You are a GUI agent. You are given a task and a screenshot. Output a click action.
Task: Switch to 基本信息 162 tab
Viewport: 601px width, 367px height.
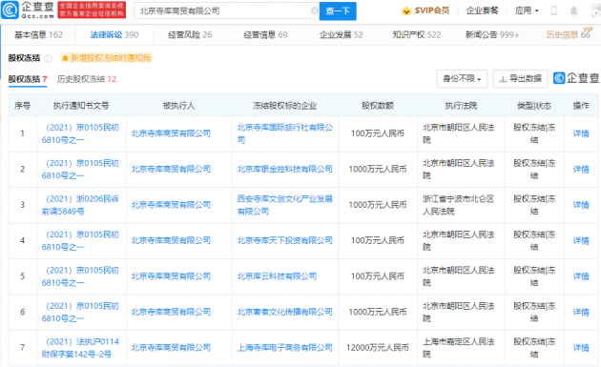coord(38,35)
